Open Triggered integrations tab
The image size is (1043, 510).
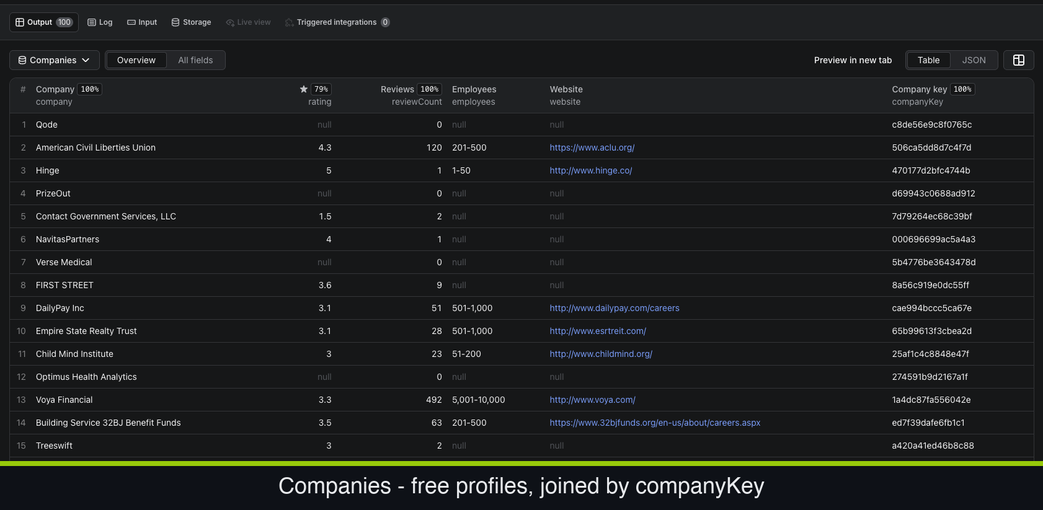click(x=337, y=22)
